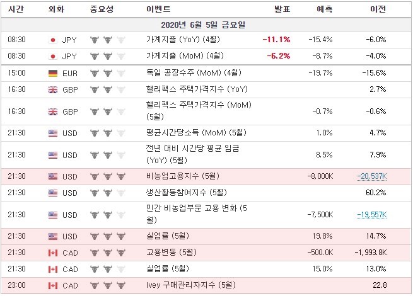Open the 비농업고용지수 (5월) event

[x=183, y=176]
